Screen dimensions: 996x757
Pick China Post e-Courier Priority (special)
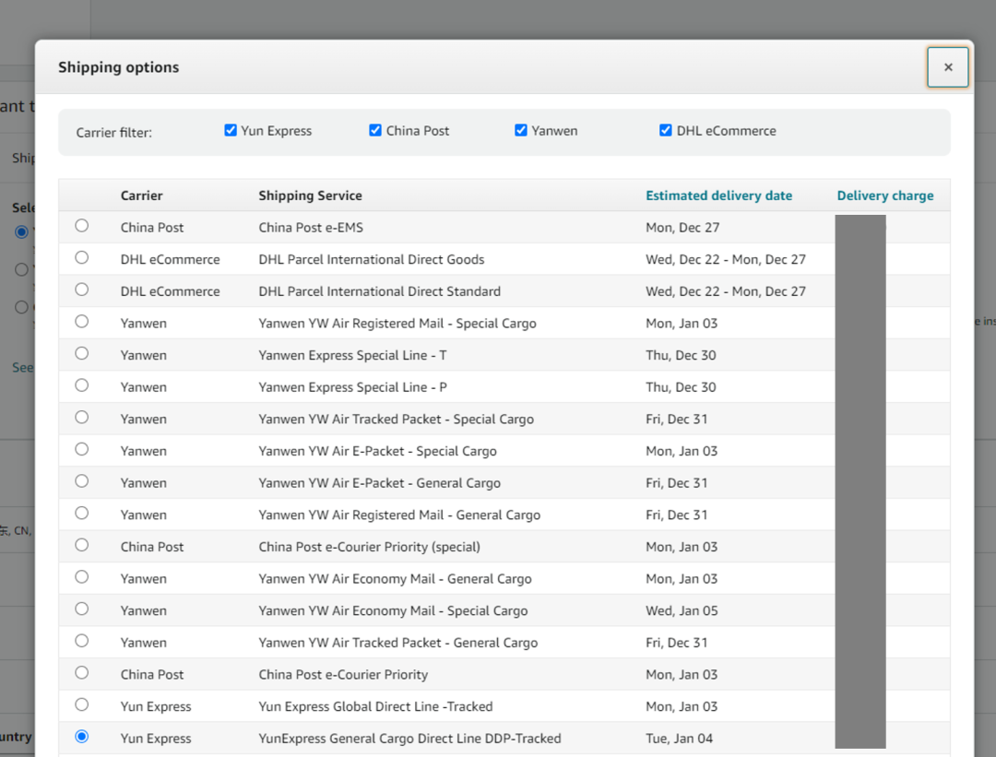coord(82,545)
